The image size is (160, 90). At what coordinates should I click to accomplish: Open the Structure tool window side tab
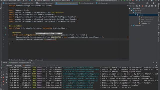1,65
